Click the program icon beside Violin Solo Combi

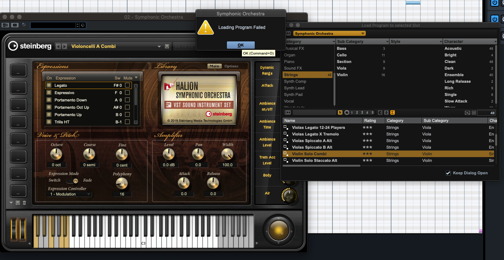click(286, 154)
